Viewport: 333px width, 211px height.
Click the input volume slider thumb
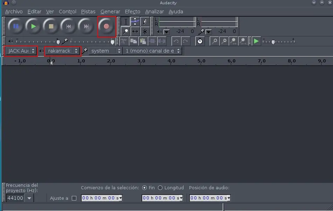(112, 42)
